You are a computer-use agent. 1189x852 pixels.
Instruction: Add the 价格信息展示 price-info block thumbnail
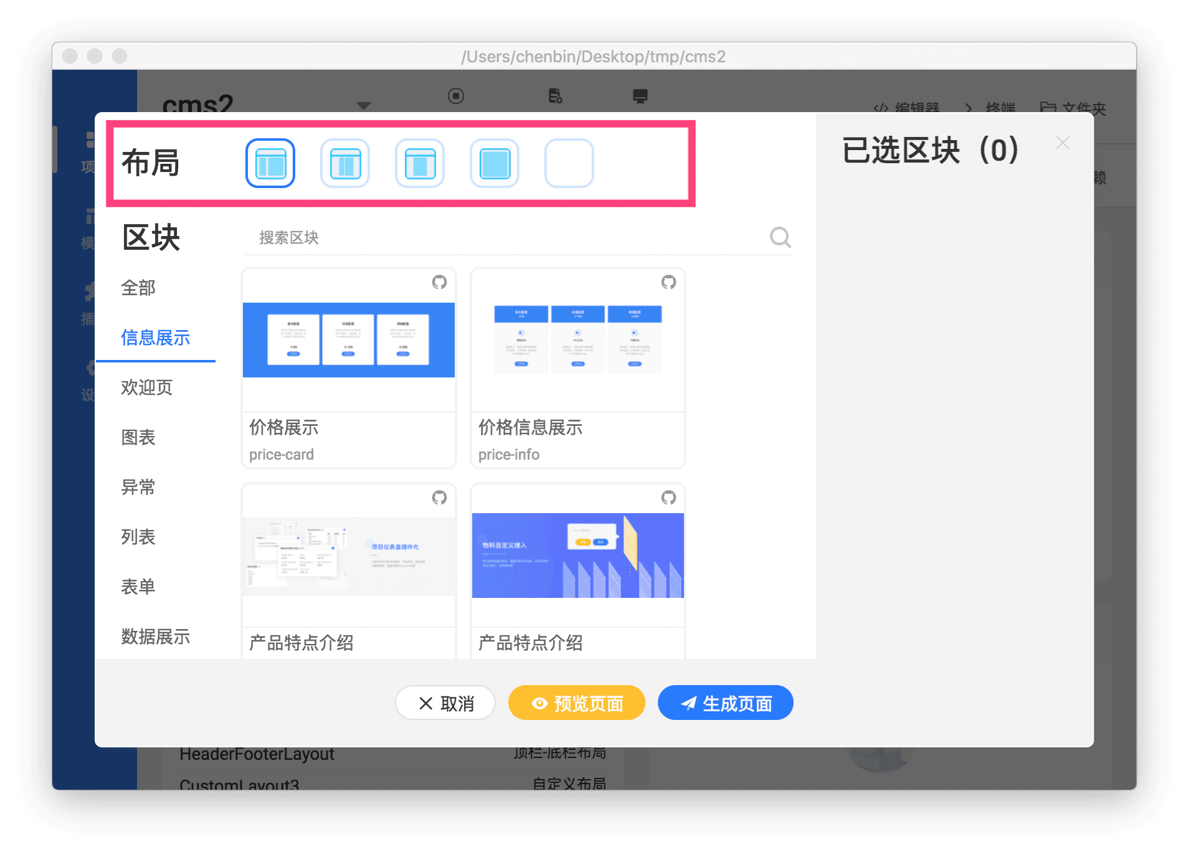(x=578, y=340)
